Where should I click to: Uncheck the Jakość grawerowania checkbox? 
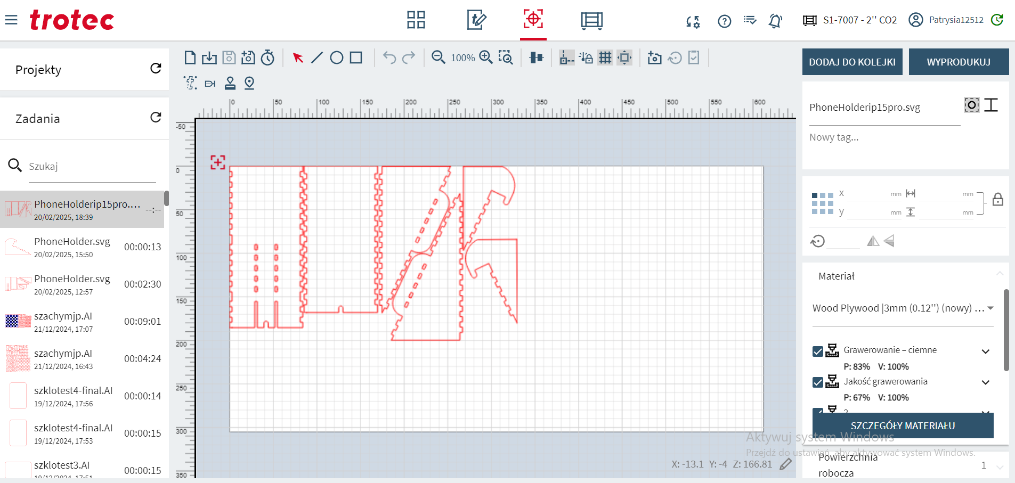click(818, 382)
